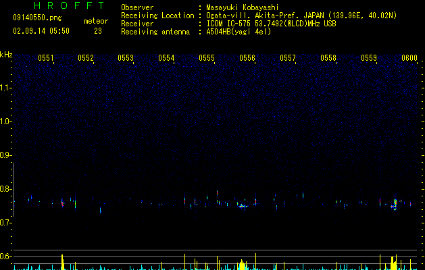The image size is (425, 270).
Task: Click the 0.8 frequency axis label
Action: (5, 189)
